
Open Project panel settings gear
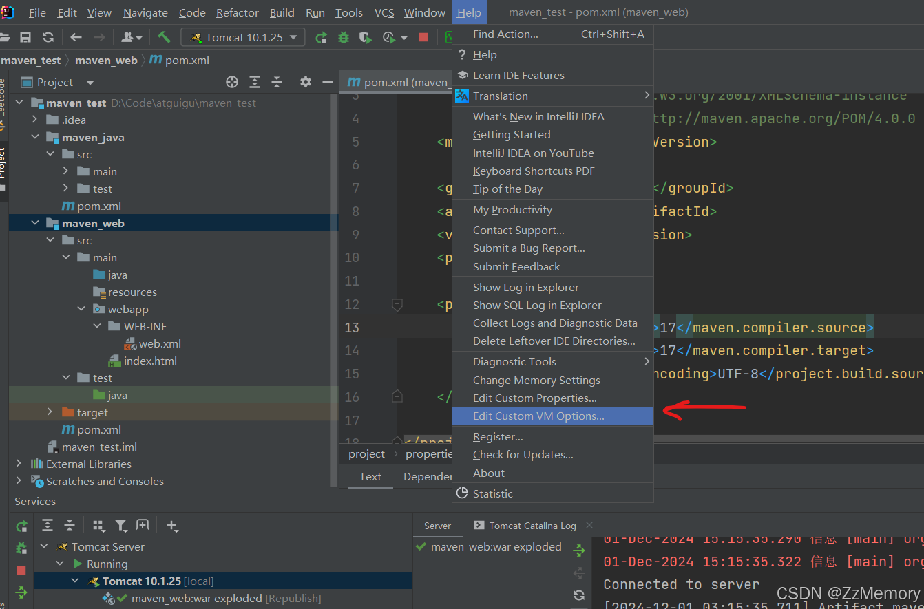click(306, 82)
